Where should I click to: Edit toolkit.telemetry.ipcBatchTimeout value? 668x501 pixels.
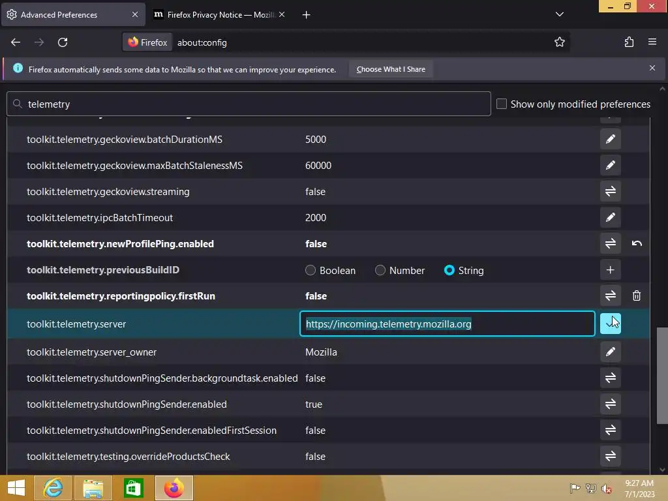coord(610,217)
